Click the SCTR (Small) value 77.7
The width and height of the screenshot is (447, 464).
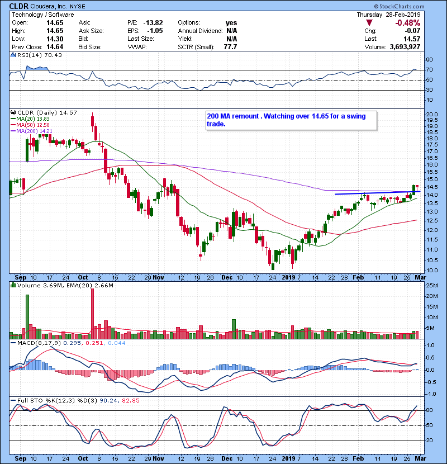pyautogui.click(x=230, y=47)
